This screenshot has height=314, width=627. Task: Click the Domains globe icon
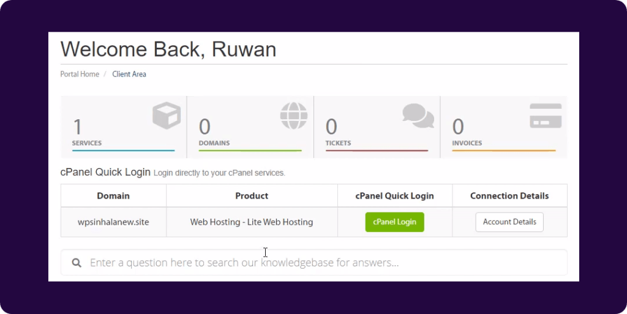pos(294,115)
